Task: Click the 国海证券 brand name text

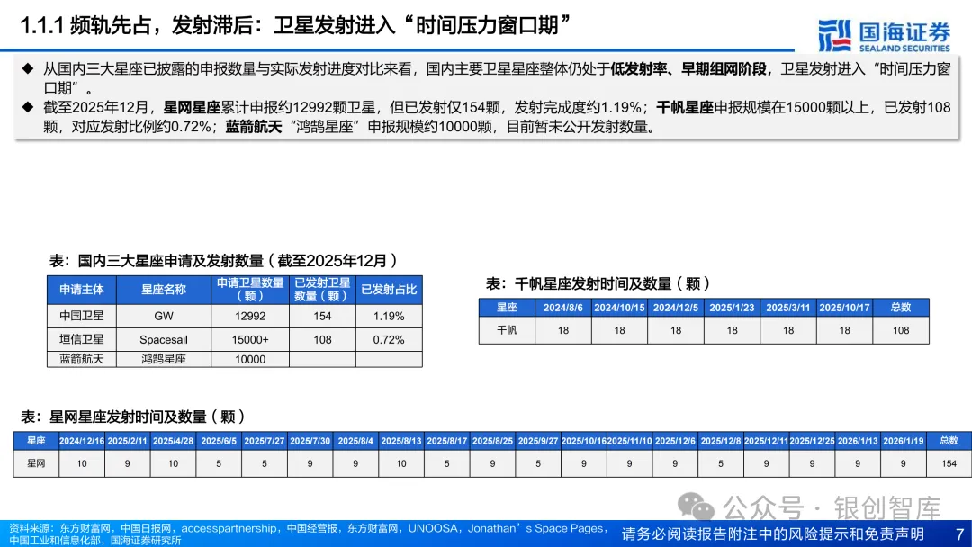Action: point(904,31)
